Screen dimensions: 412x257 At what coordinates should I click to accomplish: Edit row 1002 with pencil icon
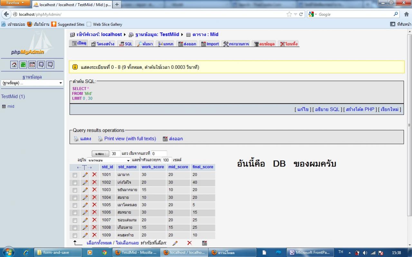coord(85,182)
